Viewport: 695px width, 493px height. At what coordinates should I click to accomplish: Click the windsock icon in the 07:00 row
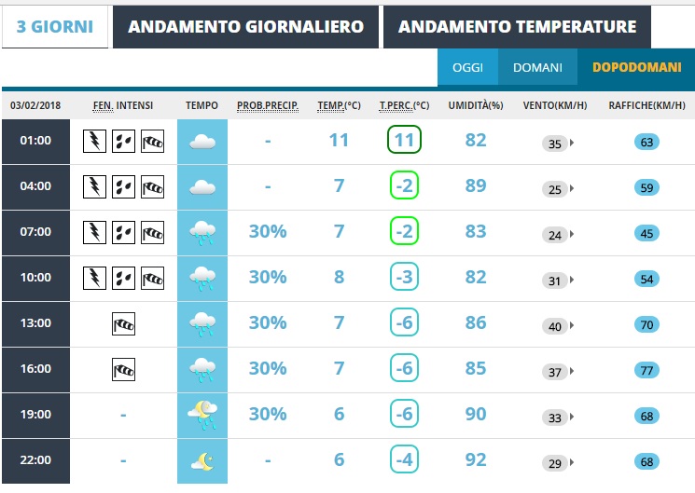152,233
